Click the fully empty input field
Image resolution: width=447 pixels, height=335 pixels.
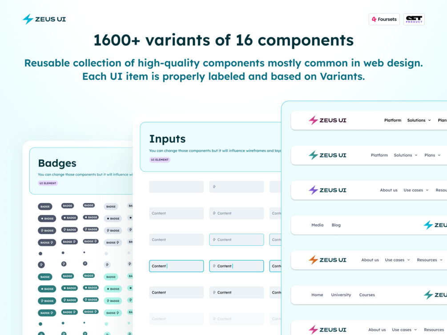coord(176,187)
